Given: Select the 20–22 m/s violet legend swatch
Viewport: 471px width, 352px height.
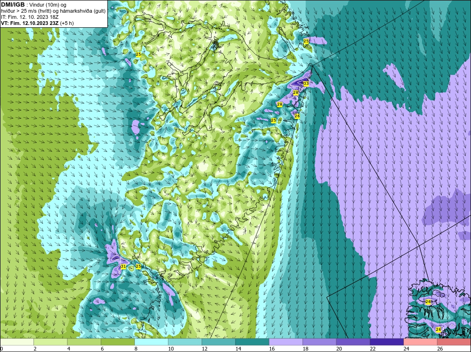Looking at the screenshot, I should [x=353, y=342].
